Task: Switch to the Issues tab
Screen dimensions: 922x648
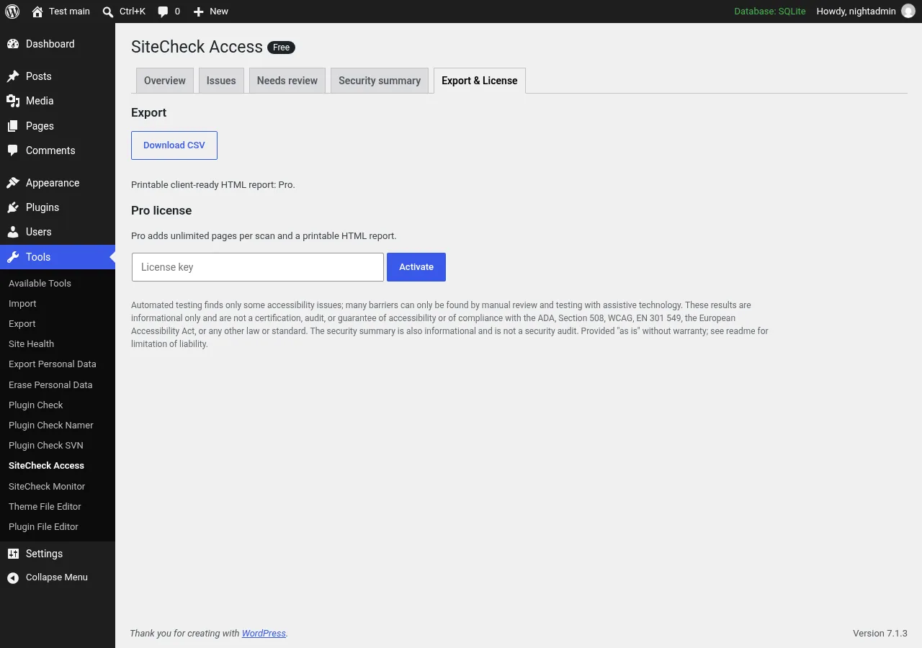Action: click(221, 81)
